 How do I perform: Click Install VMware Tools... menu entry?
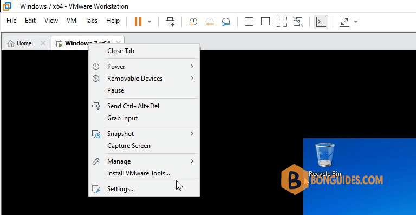(x=144, y=173)
